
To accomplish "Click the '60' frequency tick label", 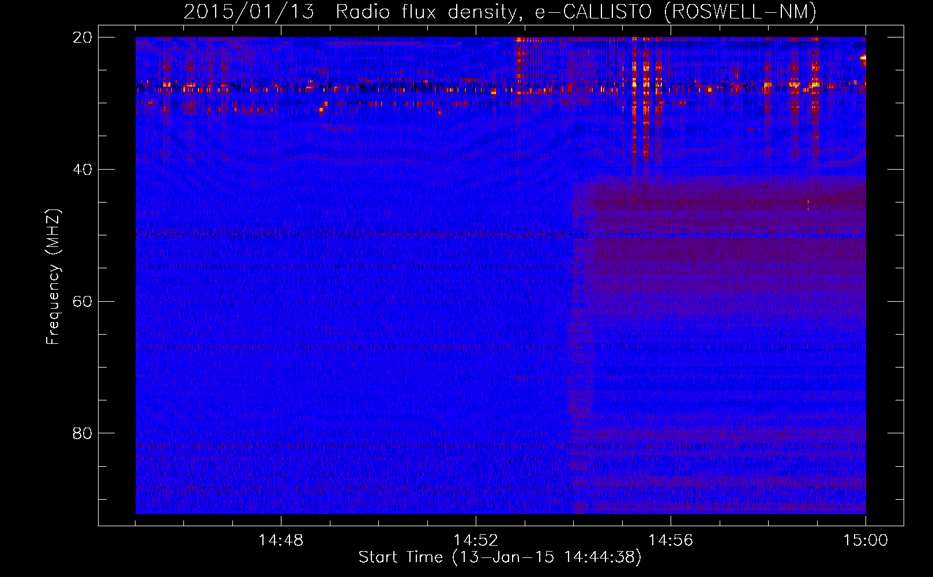I will pyautogui.click(x=82, y=302).
